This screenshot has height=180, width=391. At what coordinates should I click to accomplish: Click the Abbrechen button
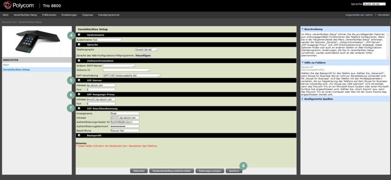pos(139,171)
